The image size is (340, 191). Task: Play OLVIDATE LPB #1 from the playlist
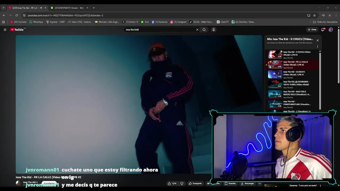point(292,75)
